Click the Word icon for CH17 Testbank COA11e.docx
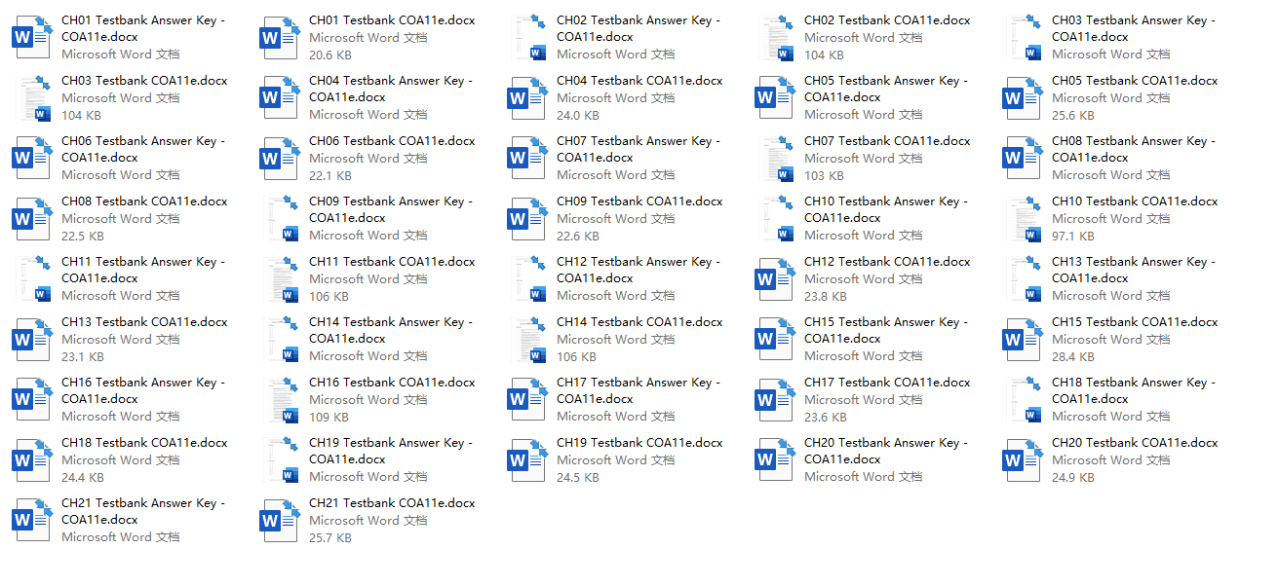Viewport: 1278px width, 586px height. pyautogui.click(x=774, y=399)
